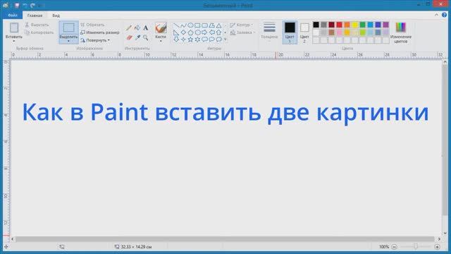451x254 pixels.
Task: Click the zoom slider thumb
Action: 416,246
